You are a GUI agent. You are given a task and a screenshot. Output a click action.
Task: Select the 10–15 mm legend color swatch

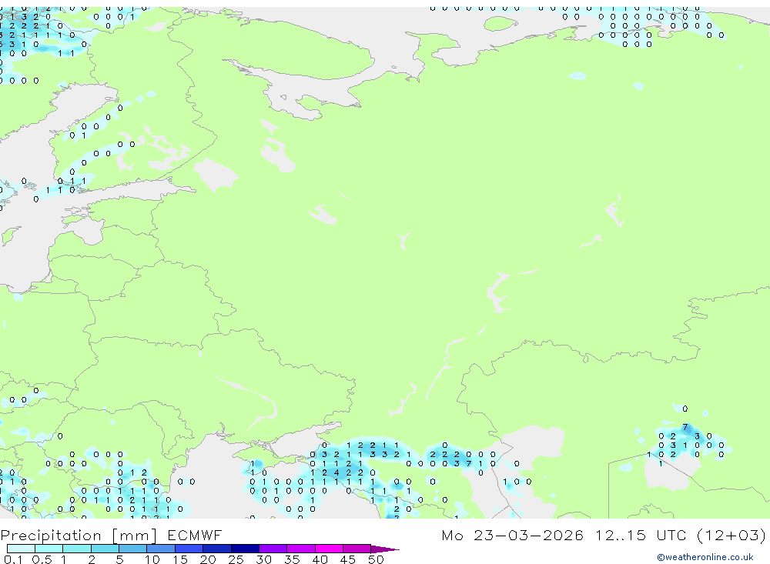[161, 549]
